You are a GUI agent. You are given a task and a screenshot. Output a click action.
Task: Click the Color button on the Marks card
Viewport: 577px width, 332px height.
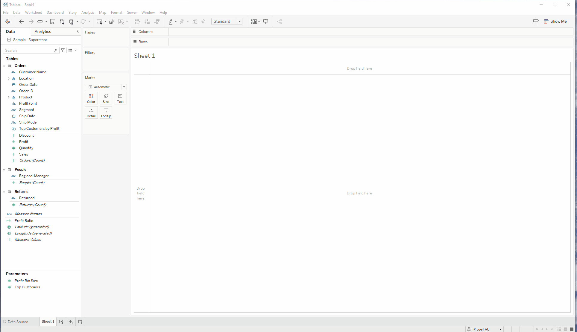tap(91, 98)
